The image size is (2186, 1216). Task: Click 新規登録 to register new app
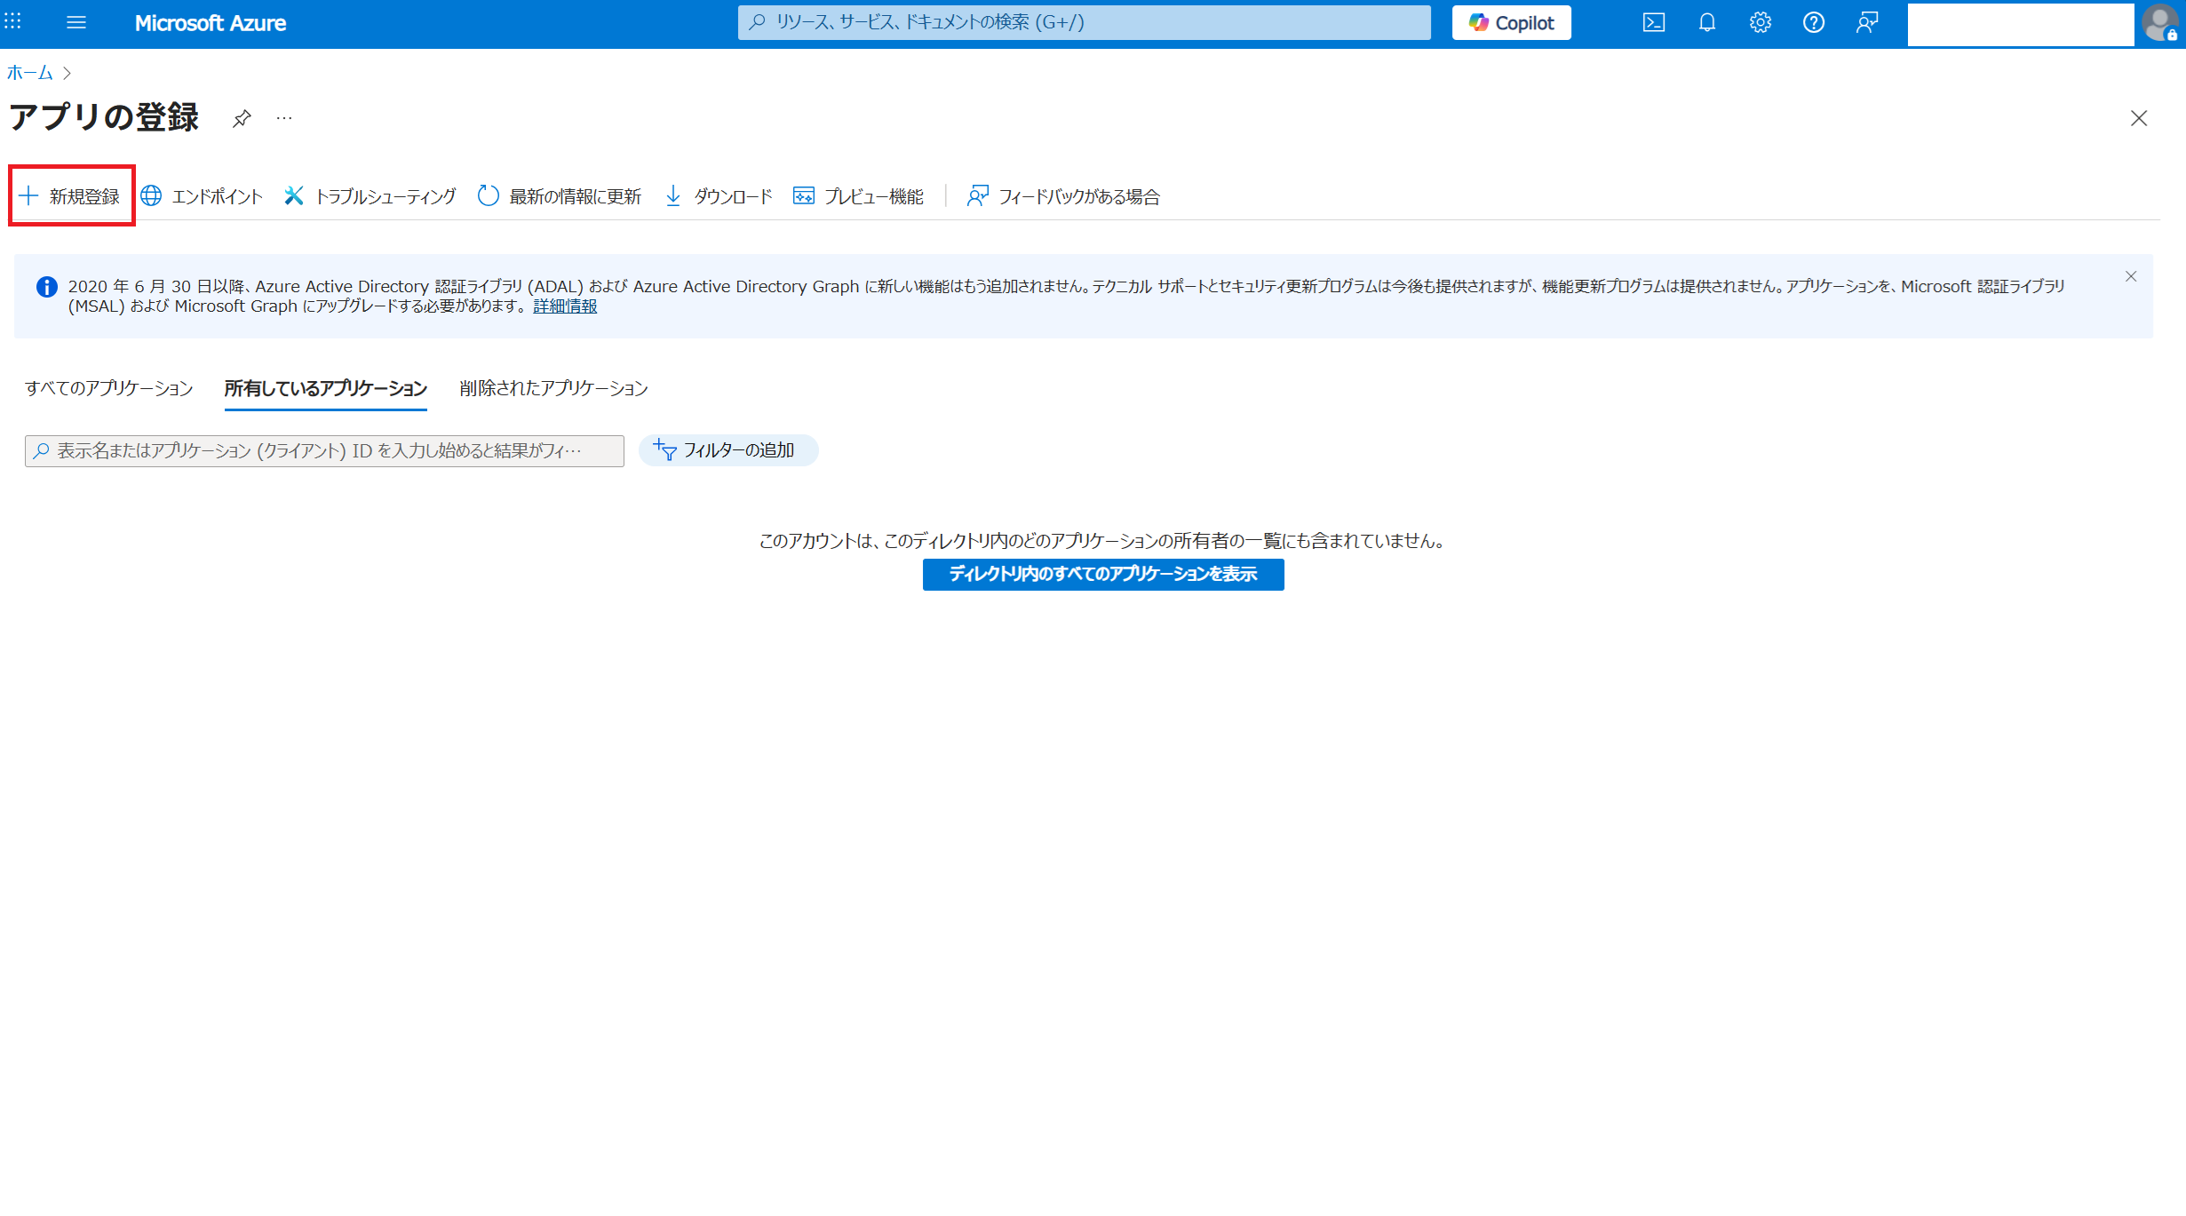[x=71, y=196]
